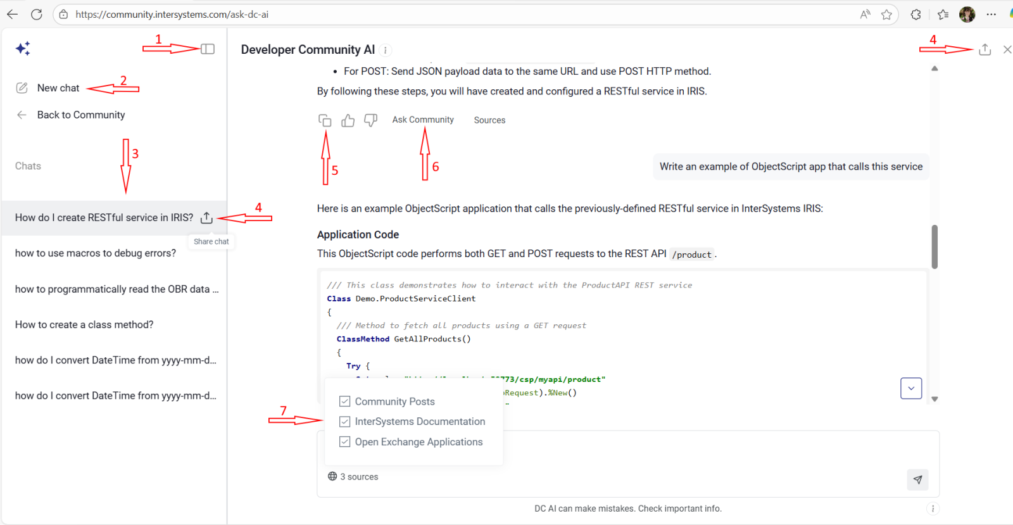Click the thumbs down icon
This screenshot has width=1013, height=525.
click(370, 120)
